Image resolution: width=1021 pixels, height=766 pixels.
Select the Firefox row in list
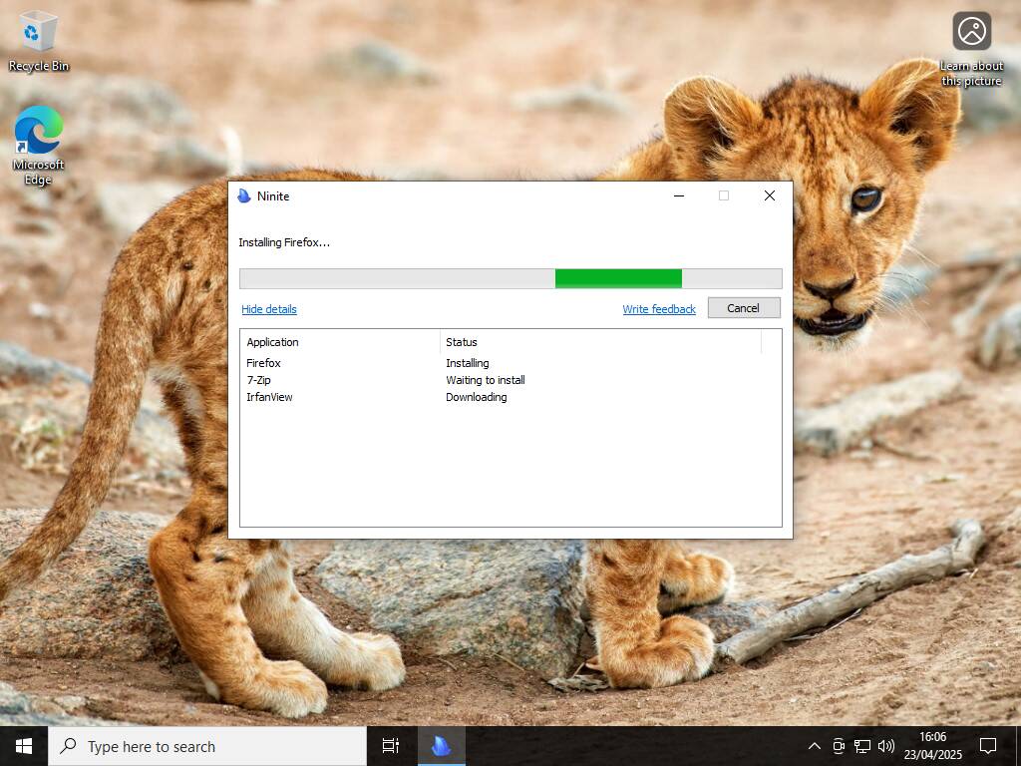(510, 363)
